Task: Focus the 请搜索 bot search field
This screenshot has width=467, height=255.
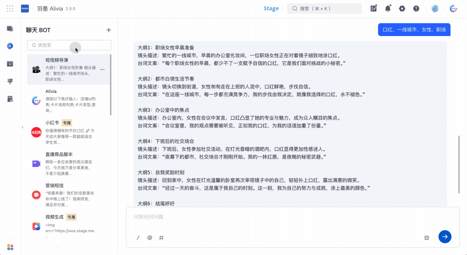Action: 69,45
